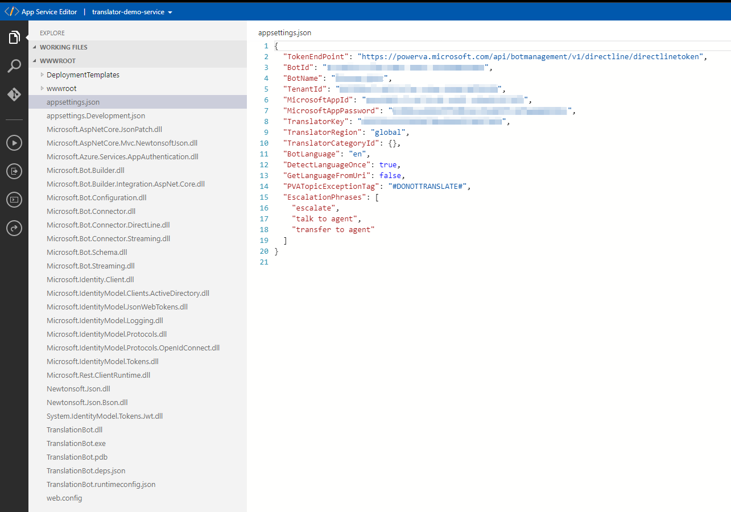Viewport: 731px width, 512px height.
Task: Click the App Service Editor logo icon
Action: pyautogui.click(x=11, y=11)
